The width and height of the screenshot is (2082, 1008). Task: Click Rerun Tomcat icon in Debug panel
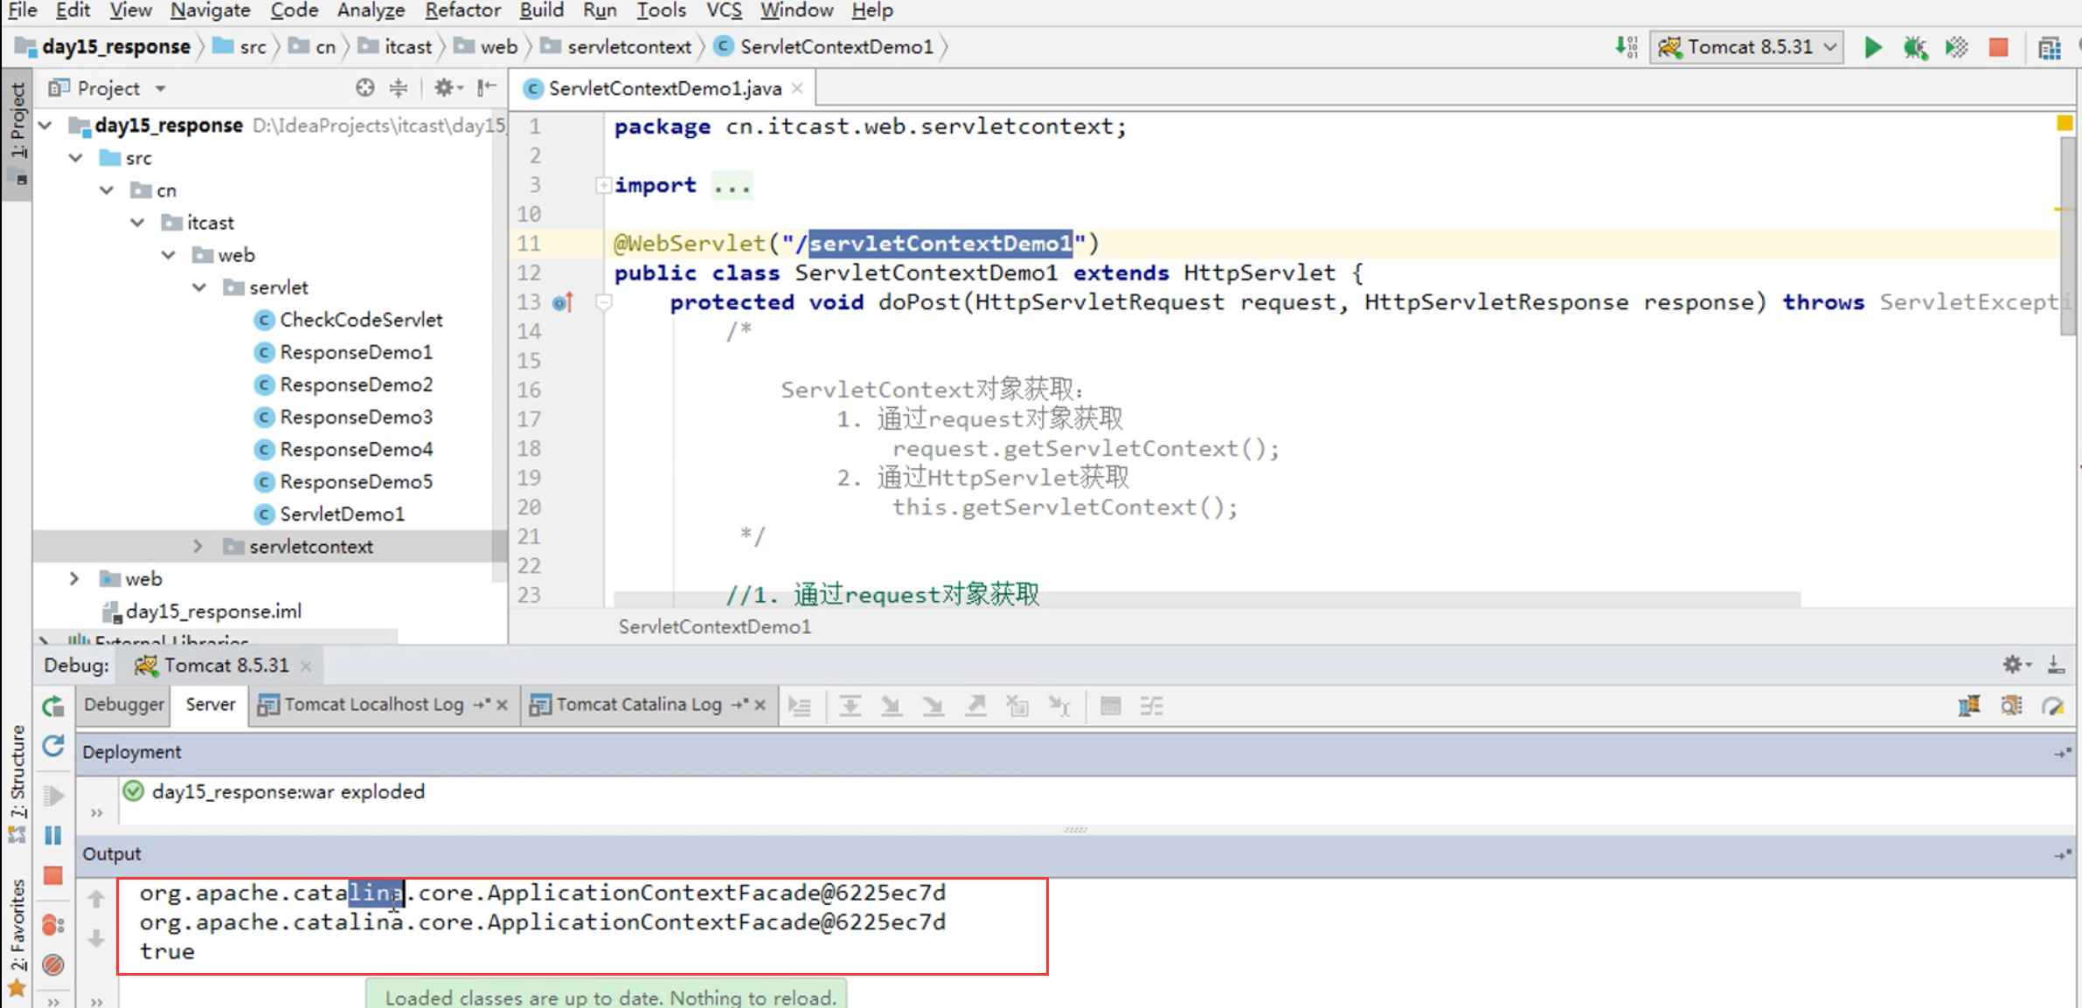pyautogui.click(x=53, y=706)
